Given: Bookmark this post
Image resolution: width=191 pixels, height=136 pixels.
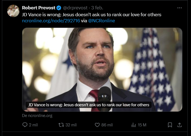Looking at the screenshot, I should click(x=170, y=125).
